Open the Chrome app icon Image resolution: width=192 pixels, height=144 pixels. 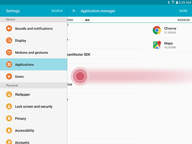click(x=157, y=30)
